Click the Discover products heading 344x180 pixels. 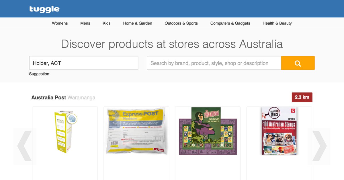172,44
